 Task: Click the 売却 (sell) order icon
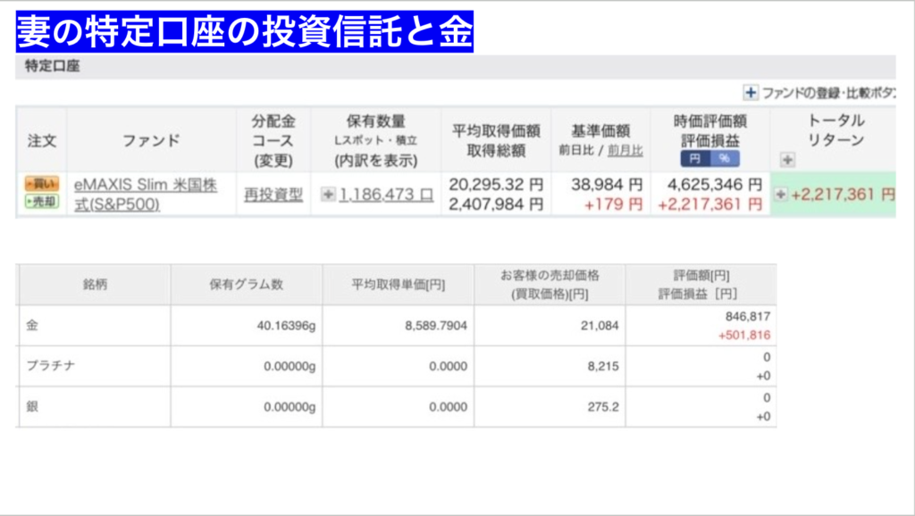pyautogui.click(x=41, y=202)
